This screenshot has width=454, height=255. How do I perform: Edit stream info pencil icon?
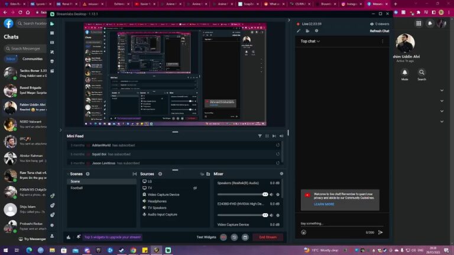click(299, 31)
